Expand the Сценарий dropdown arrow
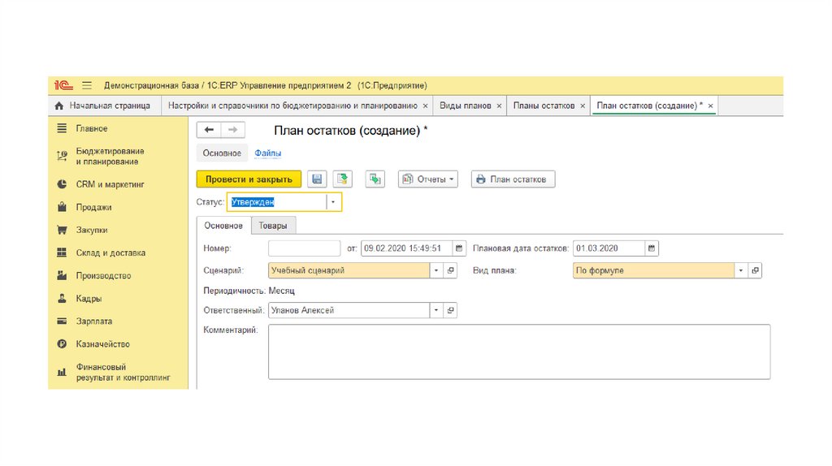Image resolution: width=832 pixels, height=466 pixels. coord(436,270)
